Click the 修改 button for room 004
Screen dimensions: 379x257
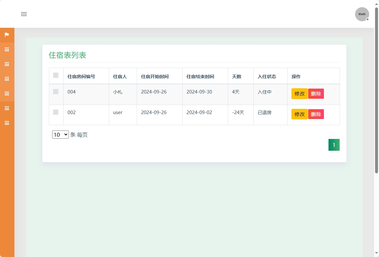[x=299, y=94]
